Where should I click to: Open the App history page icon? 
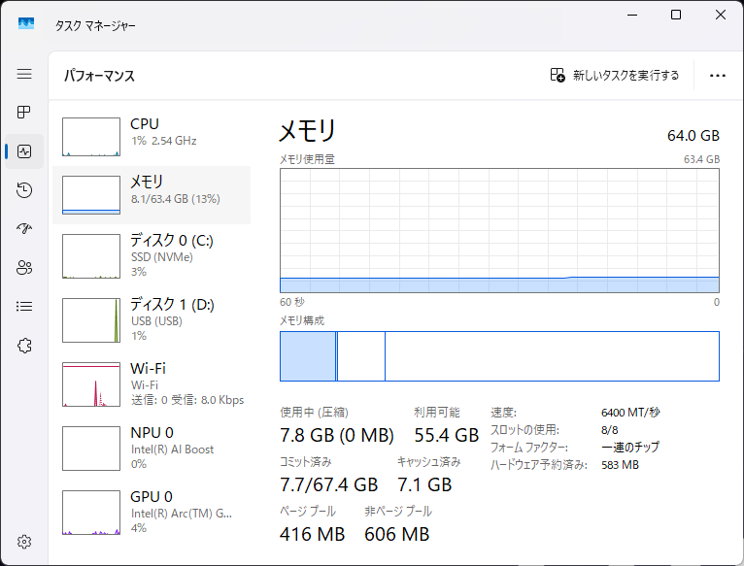point(24,190)
